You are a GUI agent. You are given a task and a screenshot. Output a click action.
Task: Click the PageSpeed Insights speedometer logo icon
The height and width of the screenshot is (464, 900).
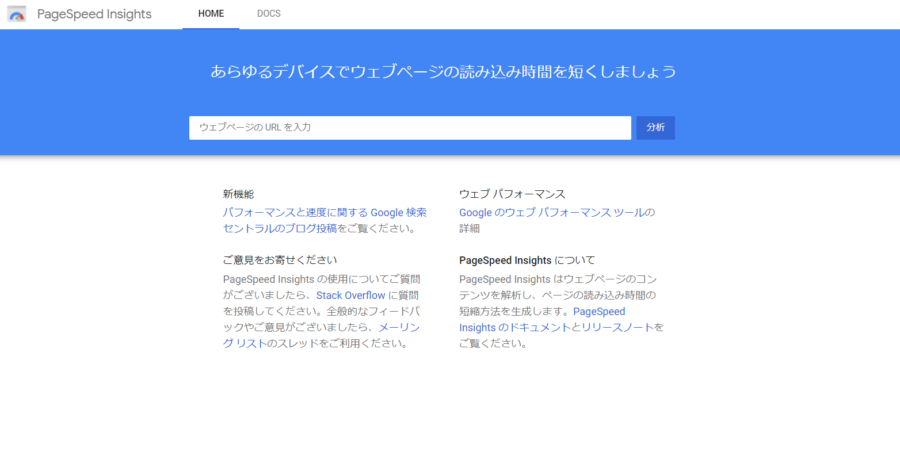17,14
